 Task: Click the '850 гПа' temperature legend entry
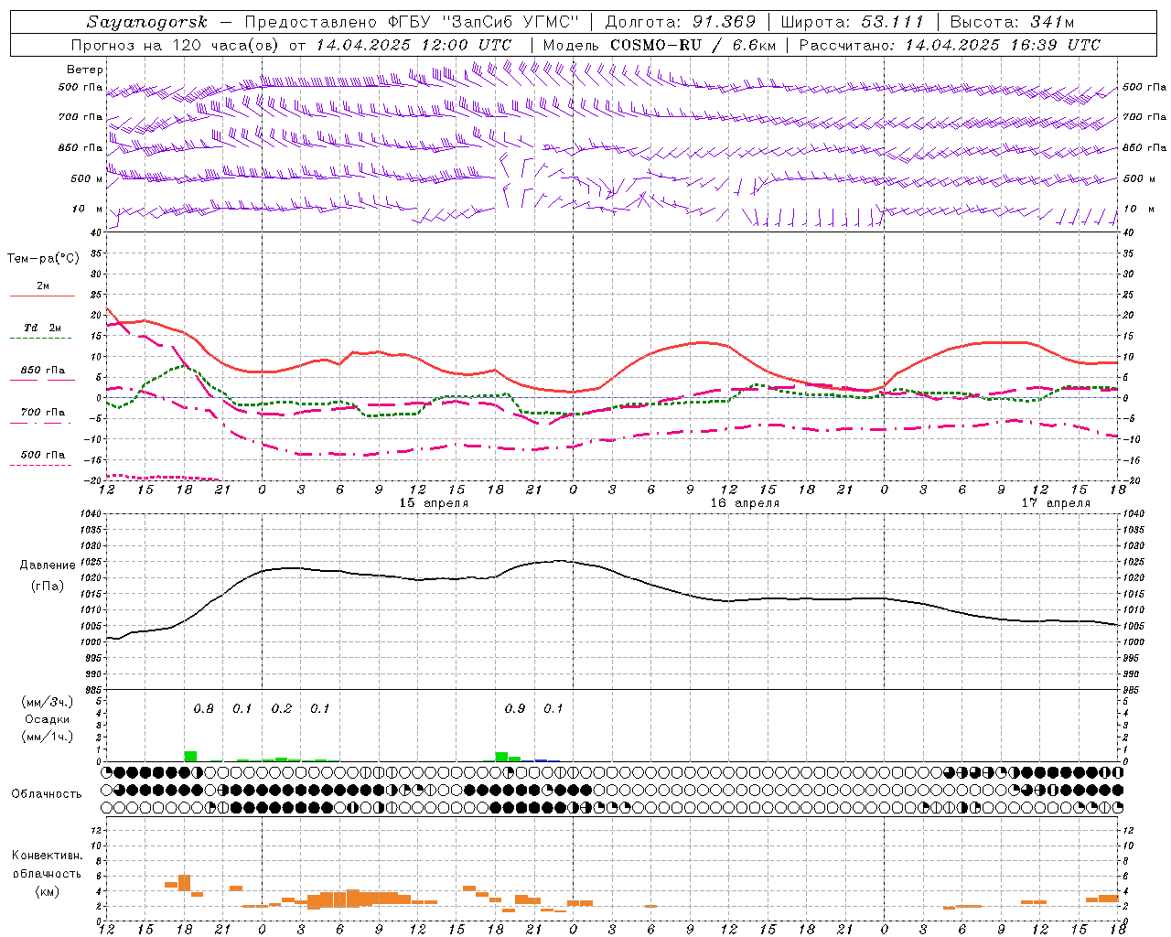(43, 371)
